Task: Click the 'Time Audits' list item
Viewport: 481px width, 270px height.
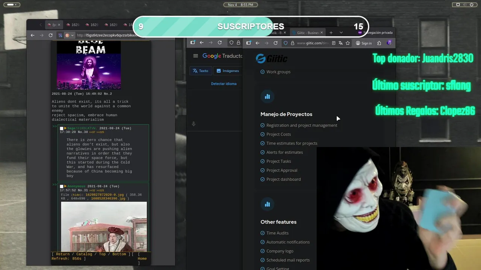Action: pos(277,233)
